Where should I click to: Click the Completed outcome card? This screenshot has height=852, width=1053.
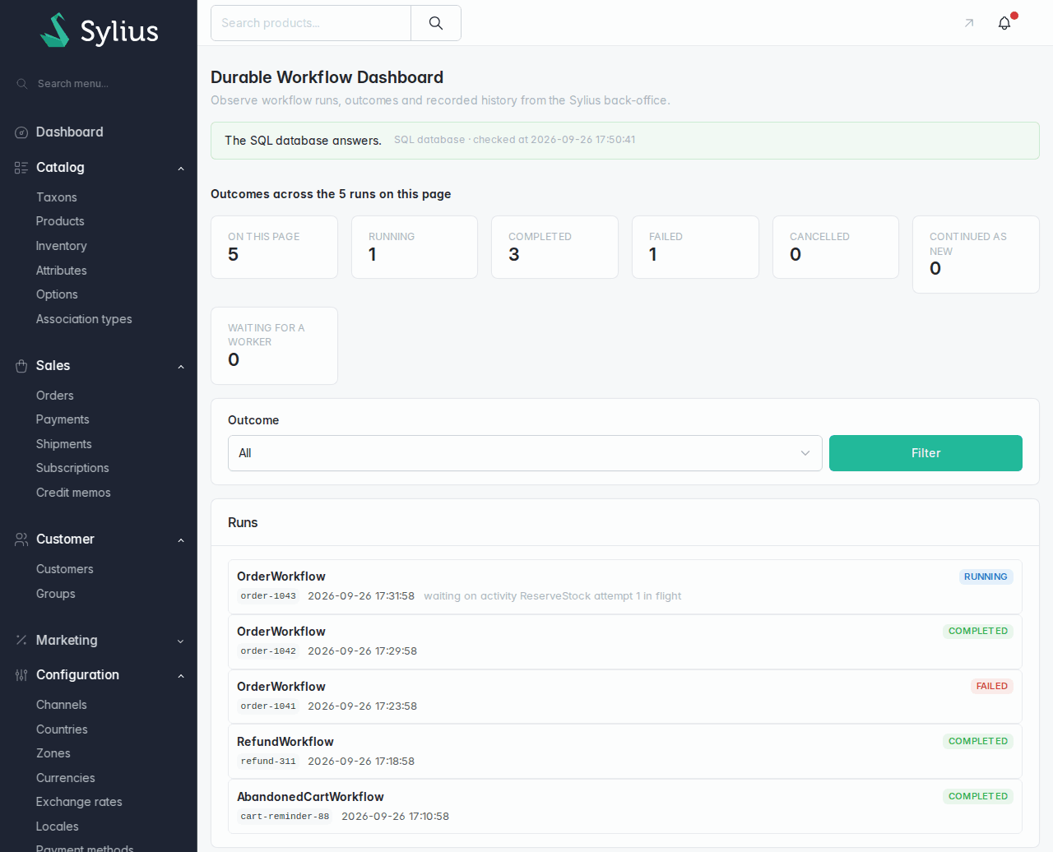[x=554, y=247]
